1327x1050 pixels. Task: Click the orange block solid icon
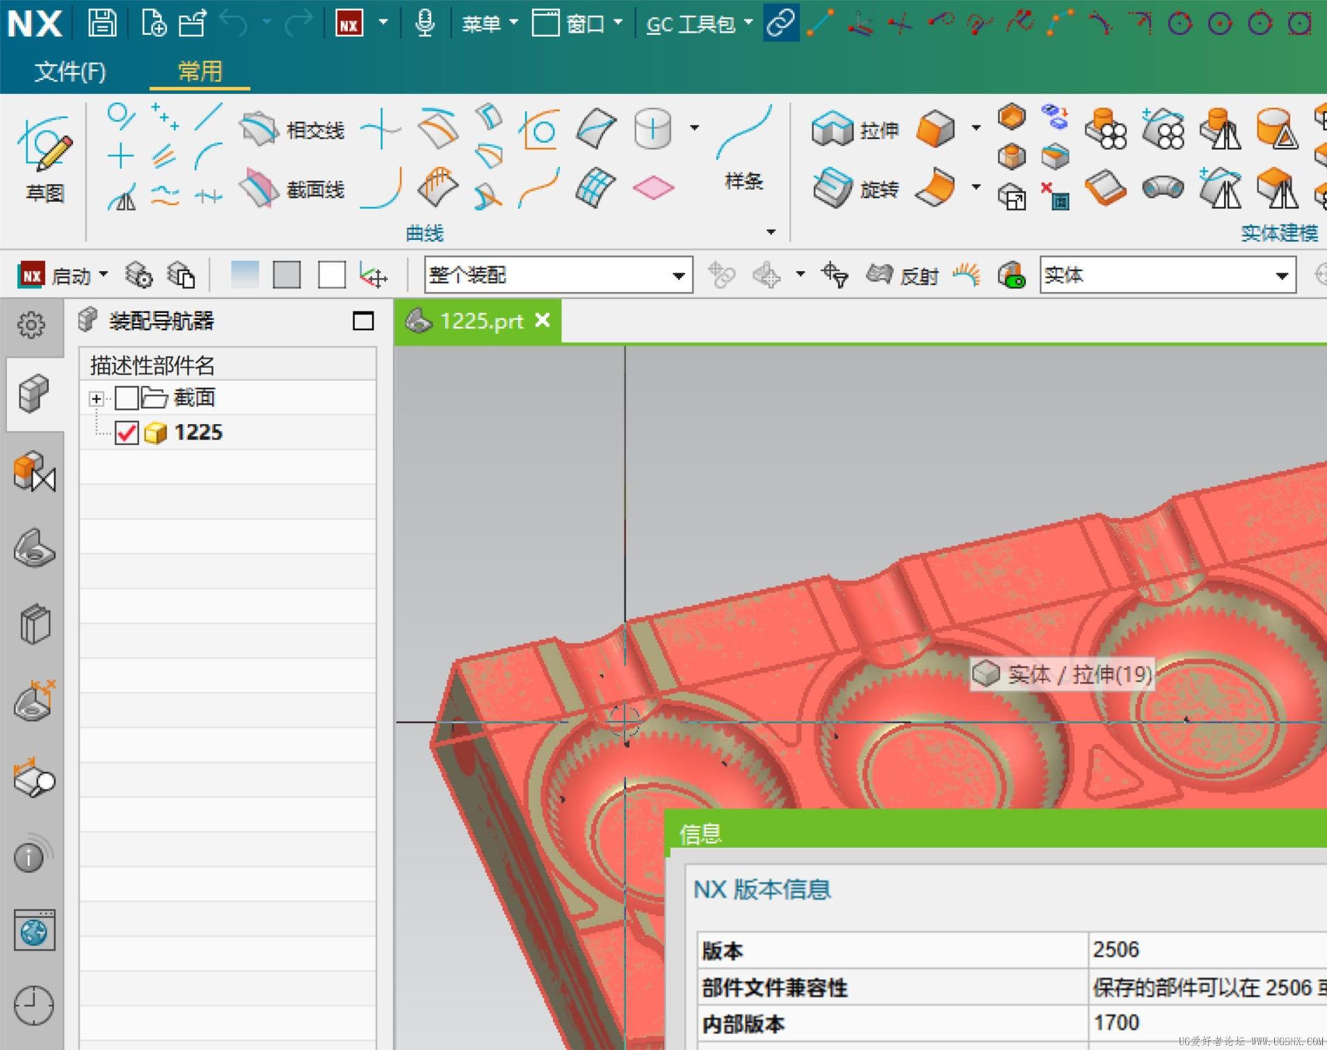[935, 129]
